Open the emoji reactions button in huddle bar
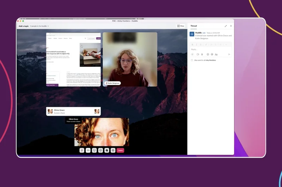The image size is (282, 187). [100, 150]
